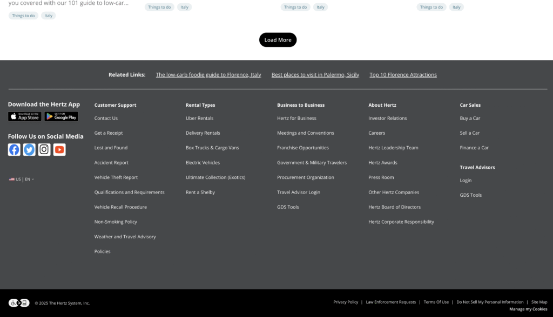Click the Facebook social media icon

(14, 150)
